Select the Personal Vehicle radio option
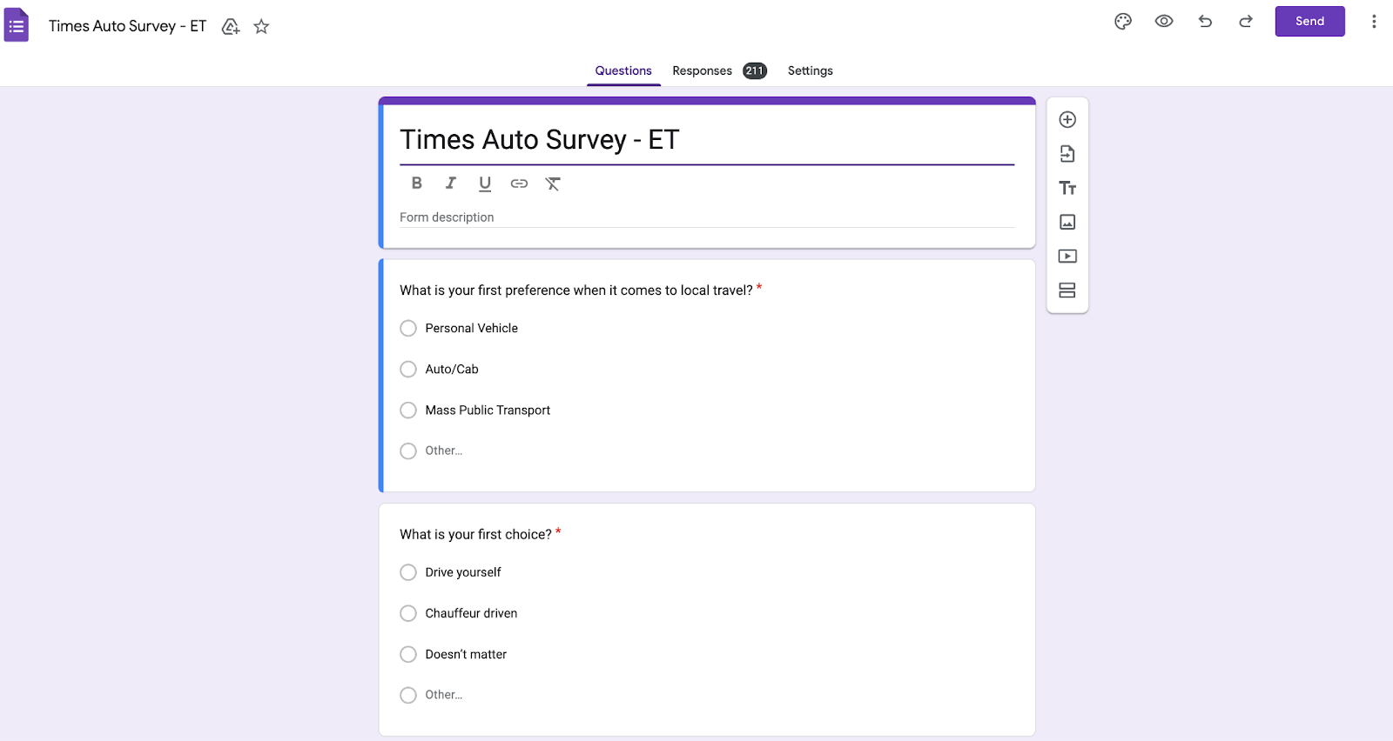This screenshot has height=741, width=1393. 408,328
